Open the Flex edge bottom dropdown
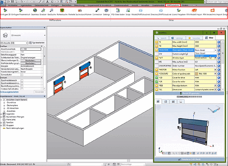The height and width of the screenshot is (166, 228). click(215, 85)
